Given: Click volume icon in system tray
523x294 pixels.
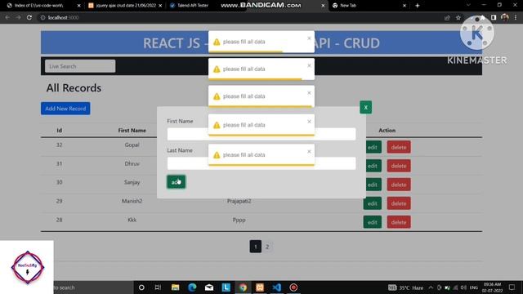Looking at the screenshot, I should point(463,287).
